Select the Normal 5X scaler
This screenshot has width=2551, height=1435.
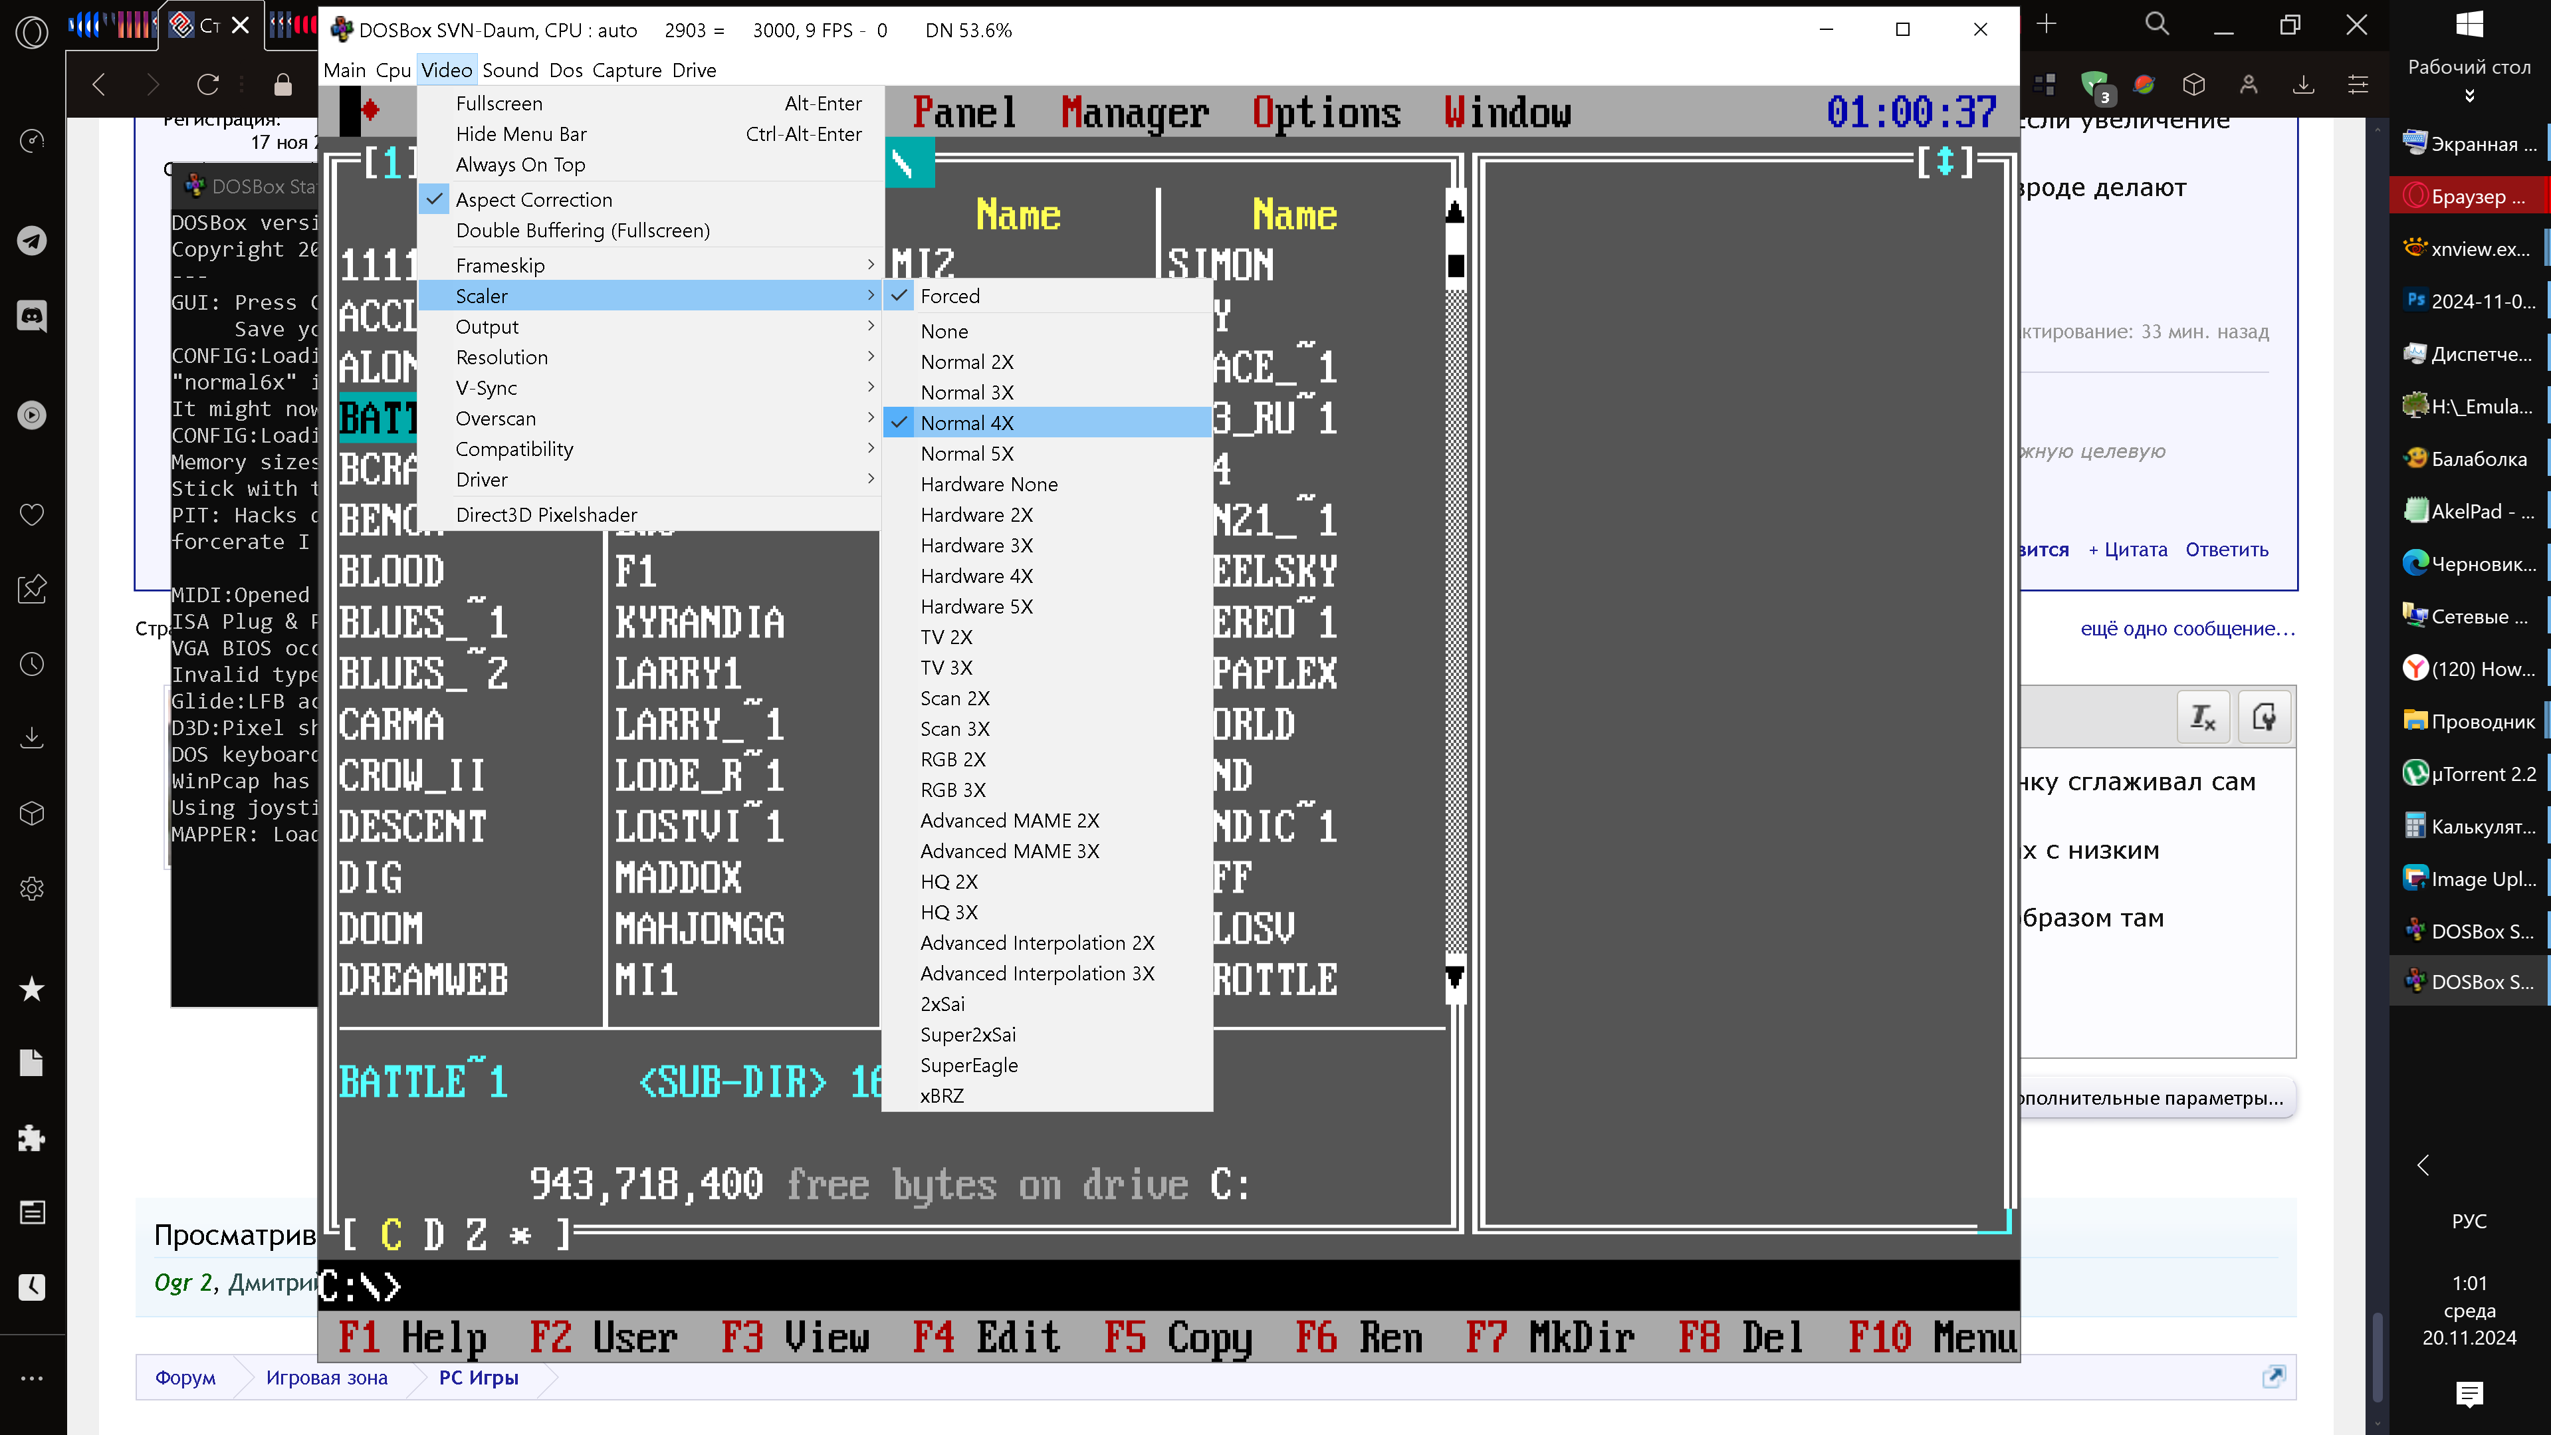966,453
